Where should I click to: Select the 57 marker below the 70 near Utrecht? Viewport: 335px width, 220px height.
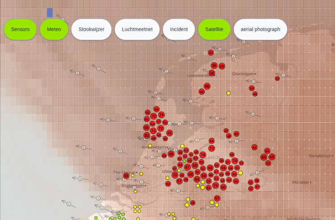pyautogui.click(x=179, y=181)
